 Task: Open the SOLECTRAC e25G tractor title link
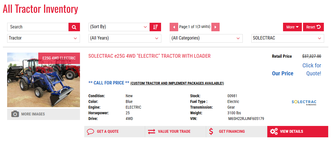click(x=149, y=56)
